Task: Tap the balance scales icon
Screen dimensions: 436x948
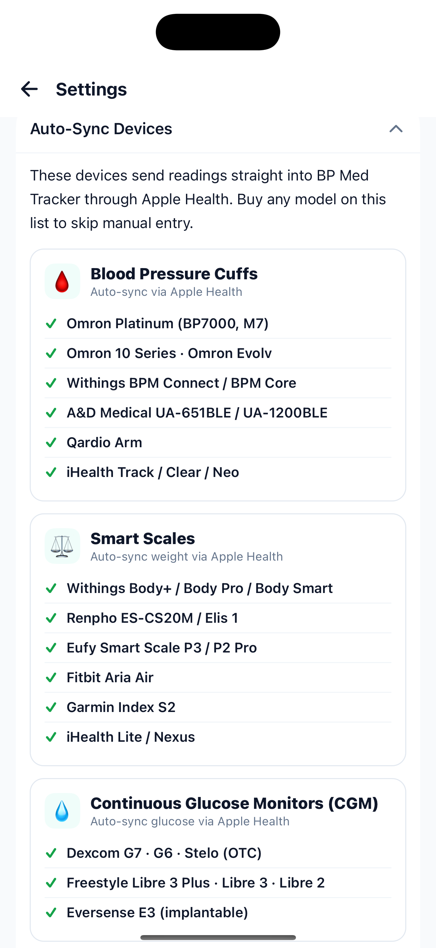Action: [62, 546]
